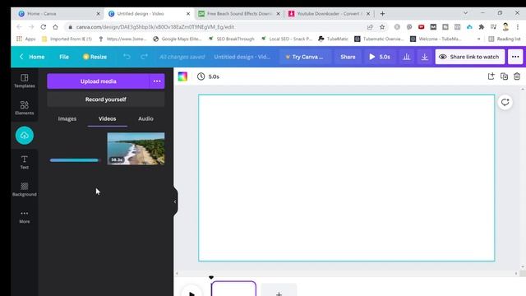Open a new browser tab
The image size is (526, 296).
pyautogui.click(x=382, y=14)
